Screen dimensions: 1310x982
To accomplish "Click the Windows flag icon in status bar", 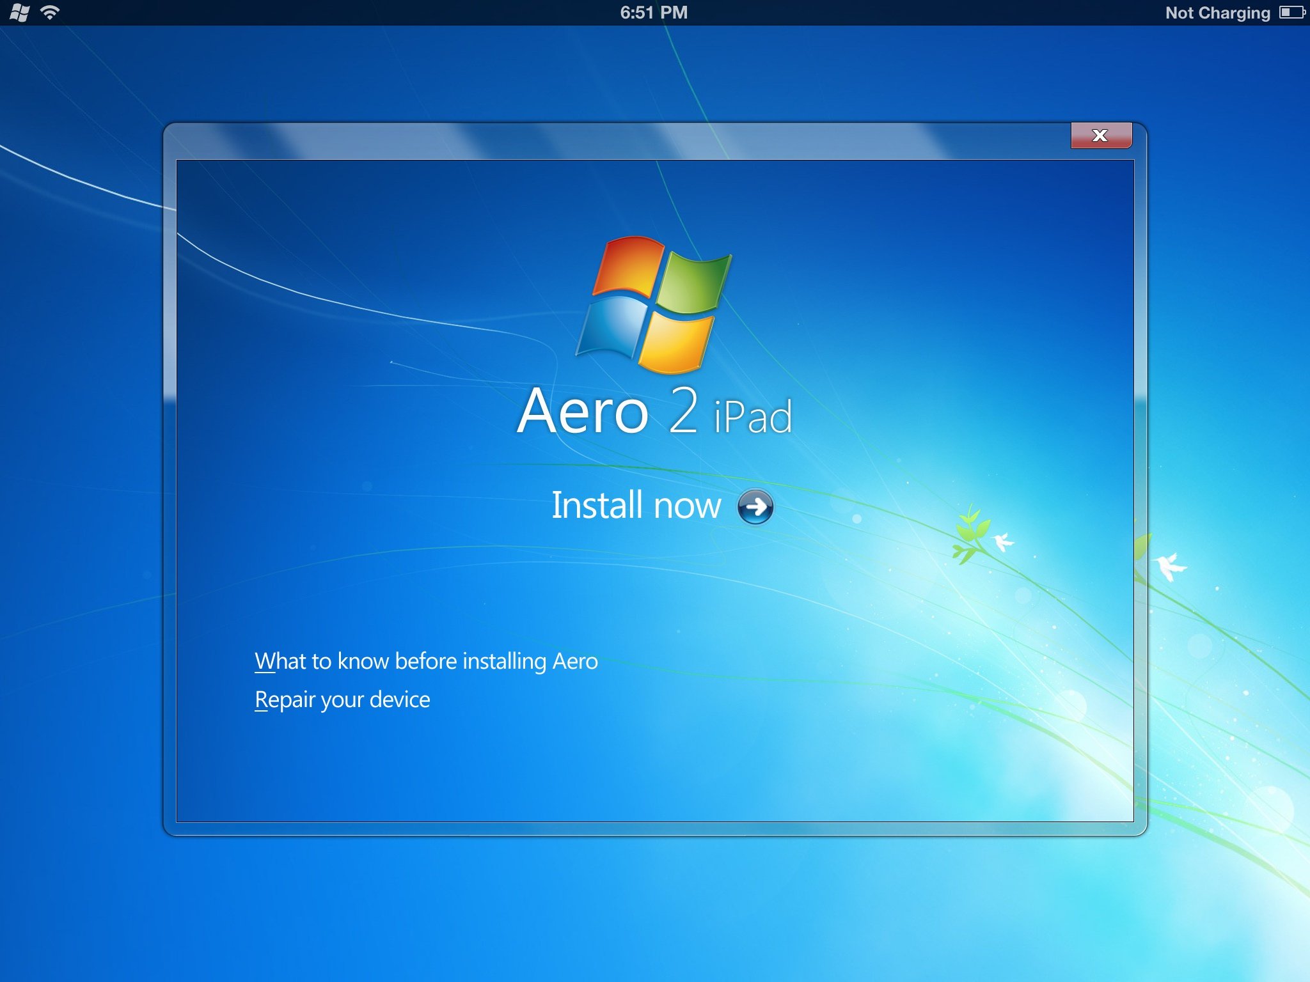I will (20, 13).
